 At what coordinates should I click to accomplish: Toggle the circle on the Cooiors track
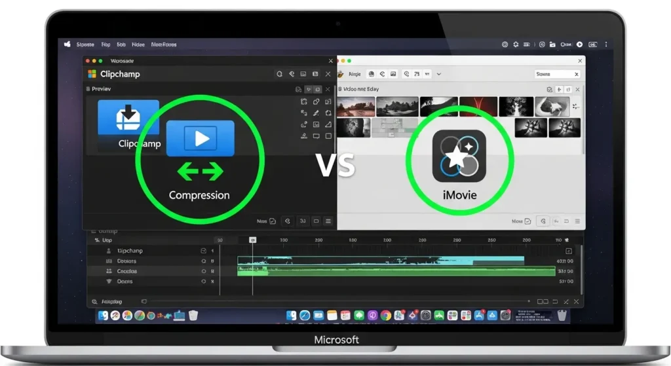pyautogui.click(x=204, y=261)
